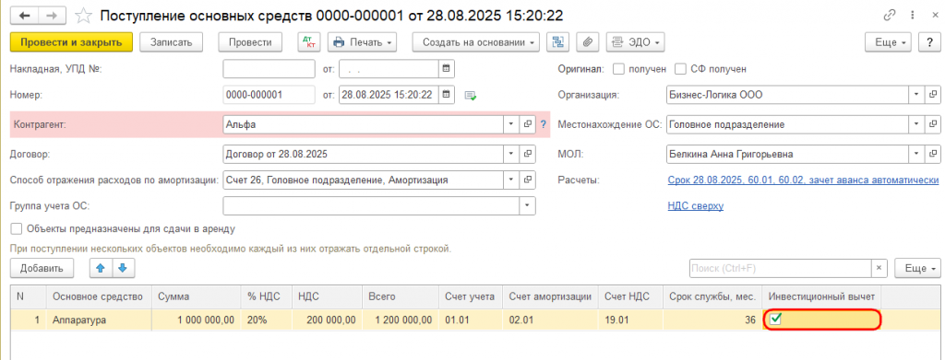
Task: Open Способ отражения расходов record
Action: (528, 180)
